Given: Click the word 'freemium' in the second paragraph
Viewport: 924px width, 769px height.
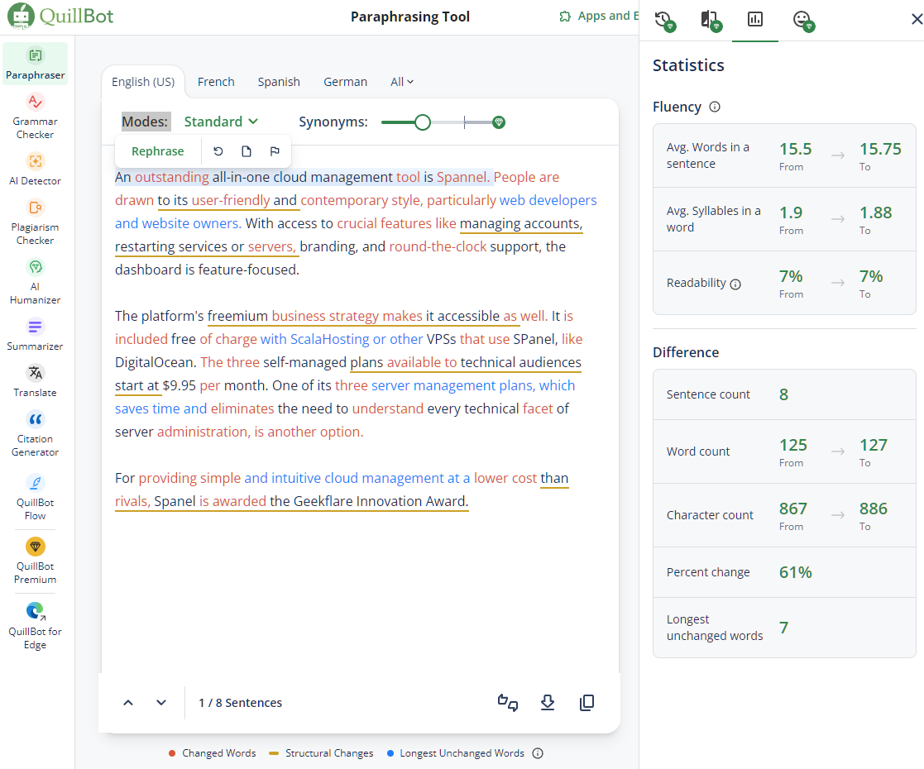Looking at the screenshot, I should pyautogui.click(x=237, y=317).
